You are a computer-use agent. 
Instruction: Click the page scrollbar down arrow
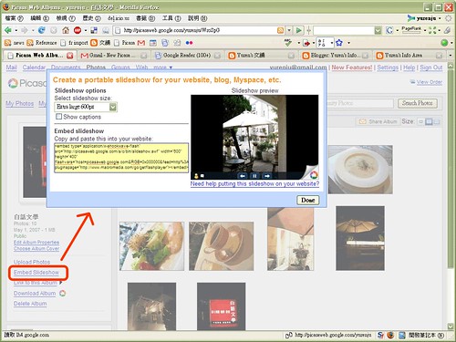451,326
